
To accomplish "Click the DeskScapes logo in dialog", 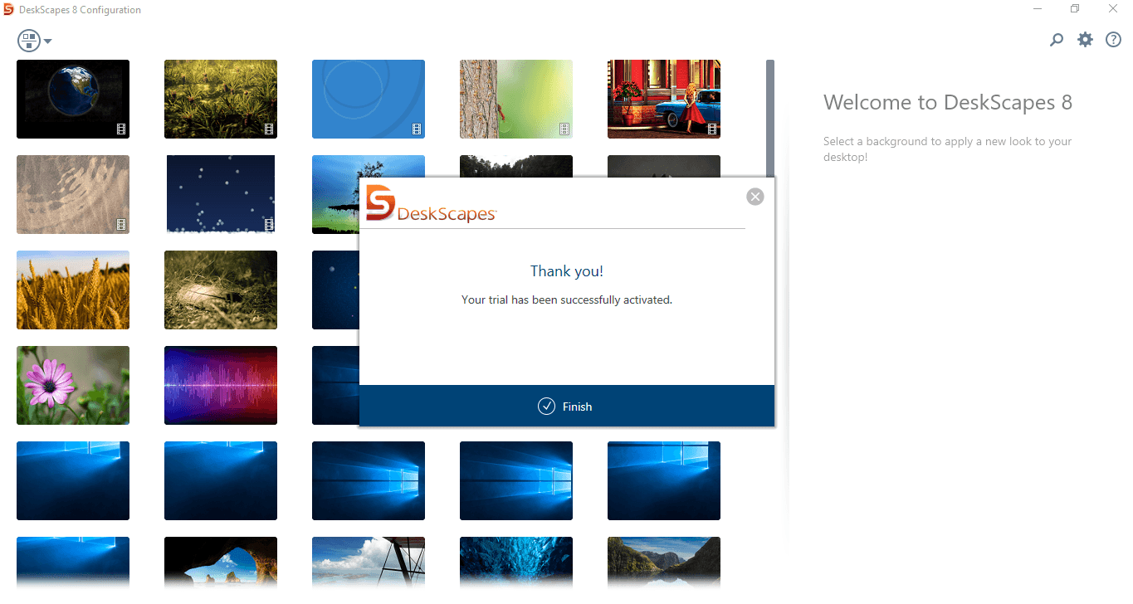I will (x=431, y=204).
